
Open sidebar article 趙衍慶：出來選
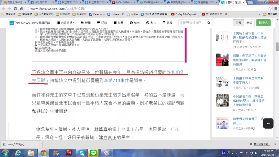point(250,37)
